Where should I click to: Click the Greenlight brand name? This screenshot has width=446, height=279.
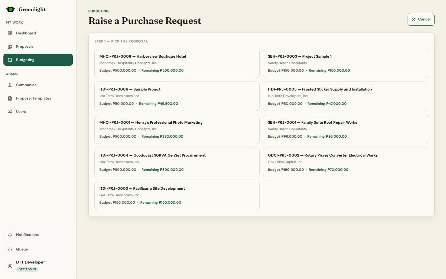[32, 9]
